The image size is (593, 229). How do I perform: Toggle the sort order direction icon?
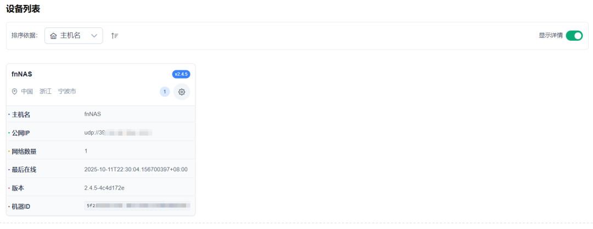click(115, 36)
